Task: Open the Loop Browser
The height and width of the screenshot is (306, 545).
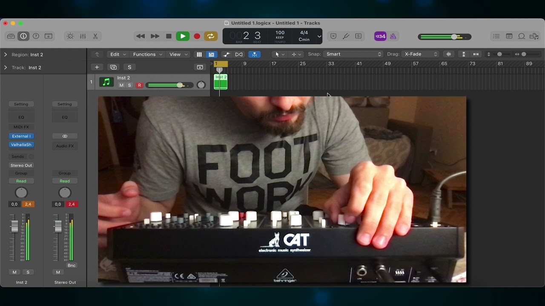Action: tap(521, 36)
